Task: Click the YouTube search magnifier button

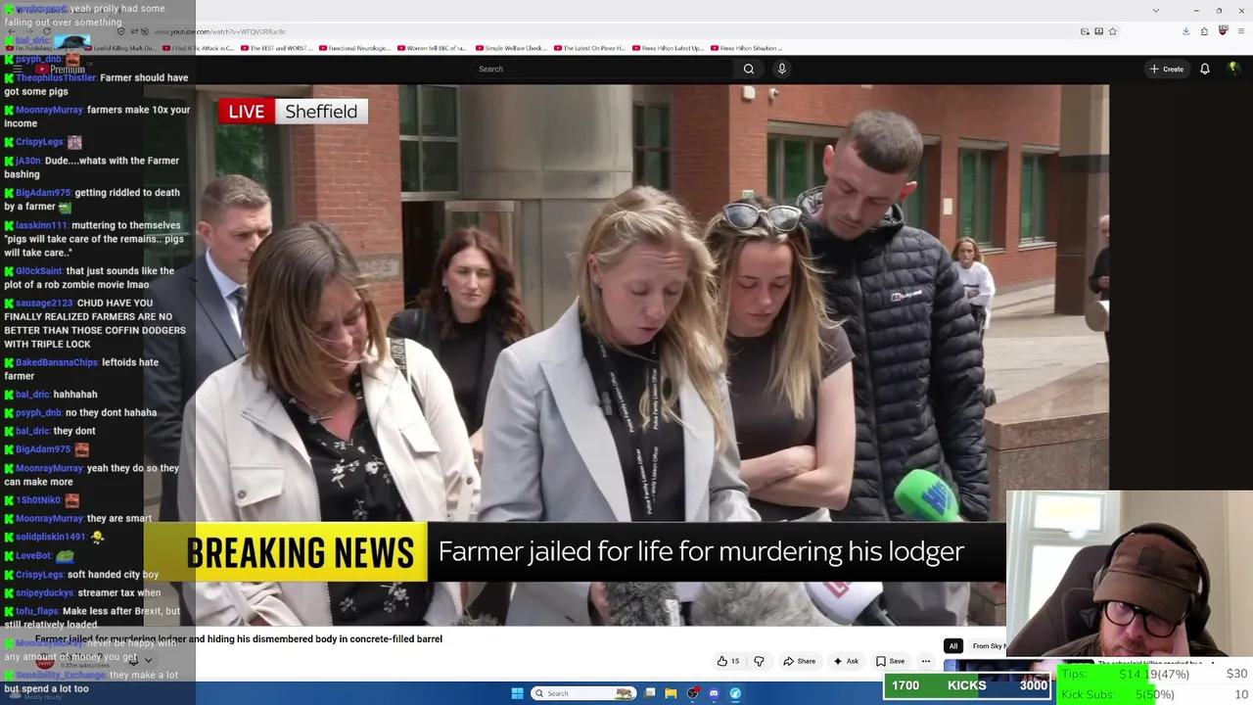Action: (749, 69)
